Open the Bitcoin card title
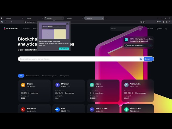The height and width of the screenshot is (129, 172). (30, 84)
